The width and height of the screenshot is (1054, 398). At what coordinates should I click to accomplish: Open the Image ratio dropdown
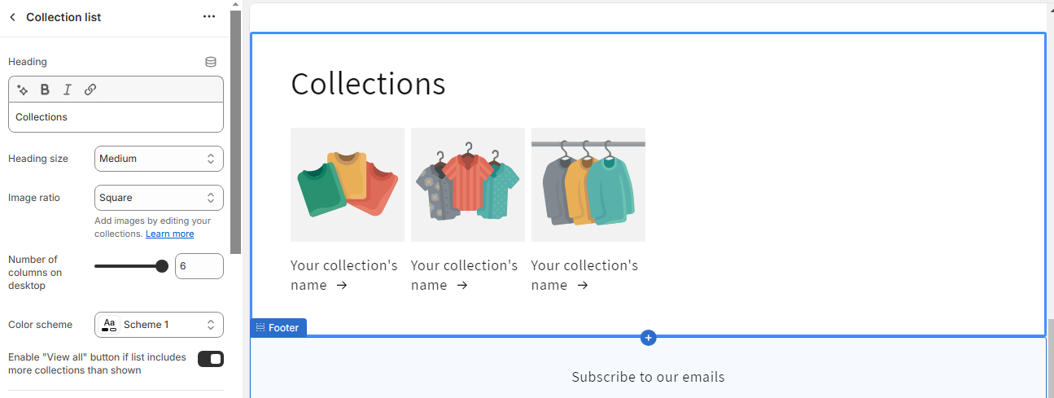[159, 198]
